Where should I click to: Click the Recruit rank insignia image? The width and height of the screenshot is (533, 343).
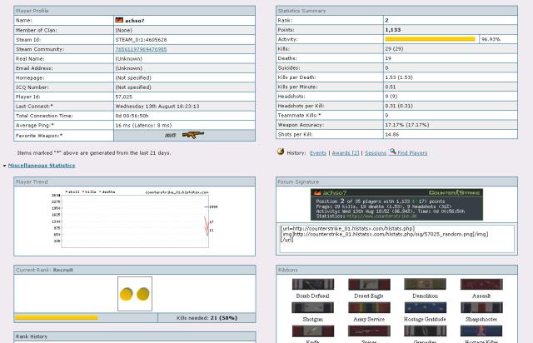click(x=135, y=294)
